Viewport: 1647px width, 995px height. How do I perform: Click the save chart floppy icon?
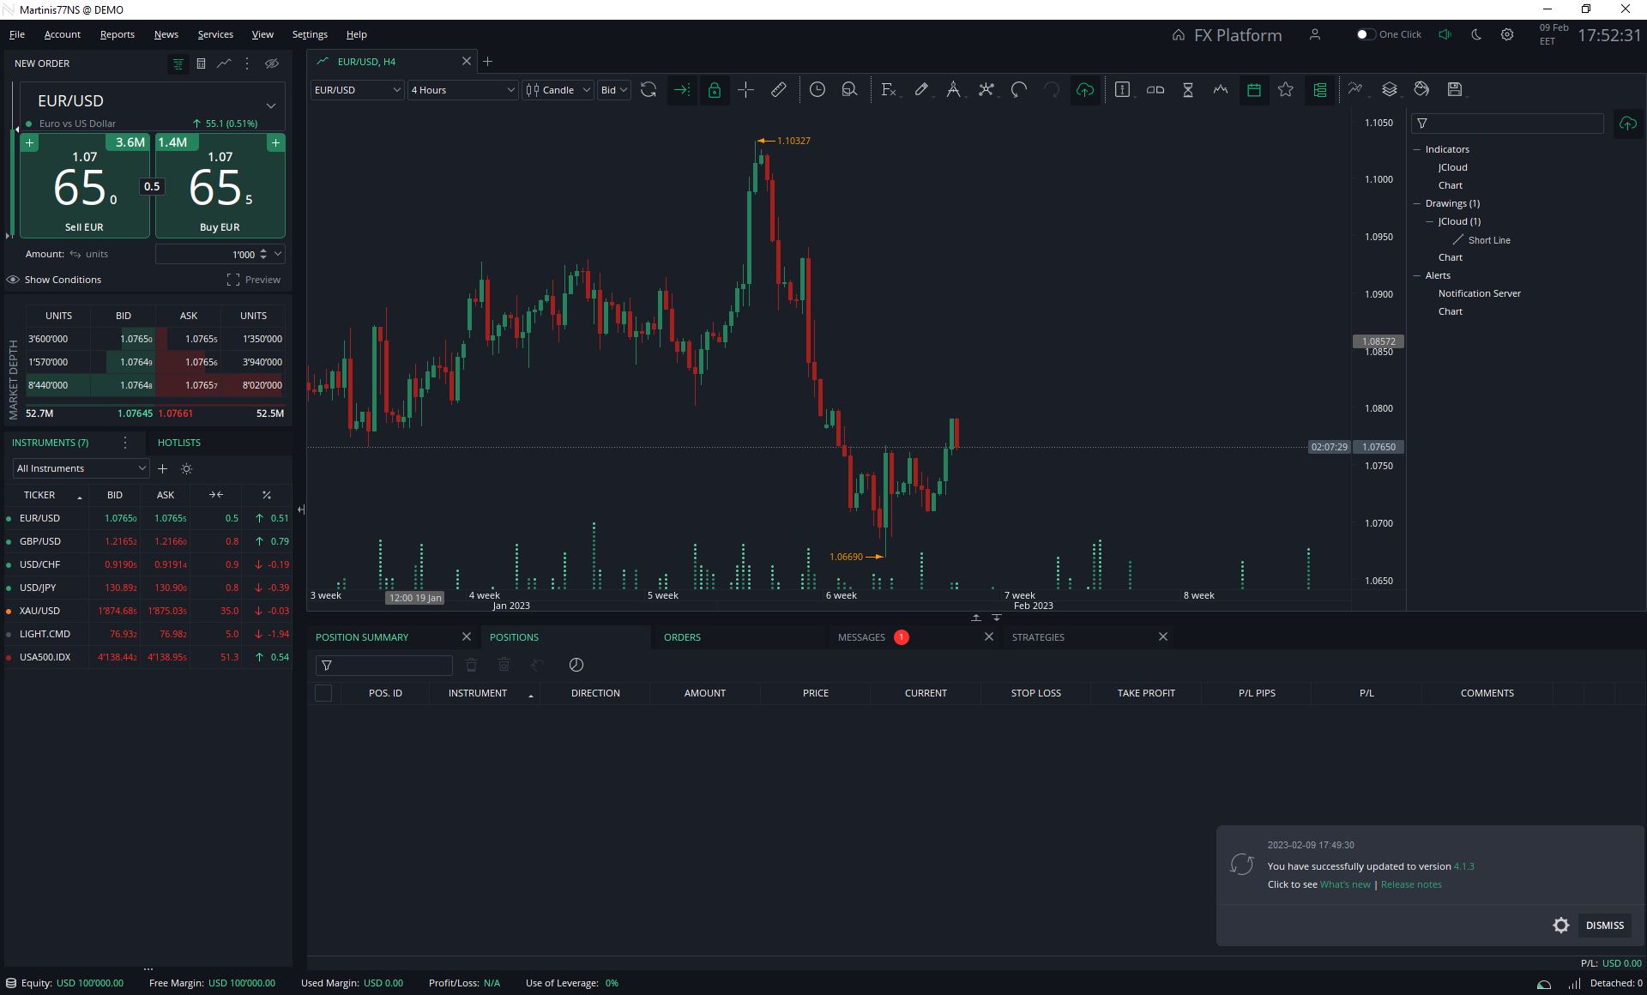coord(1455,89)
